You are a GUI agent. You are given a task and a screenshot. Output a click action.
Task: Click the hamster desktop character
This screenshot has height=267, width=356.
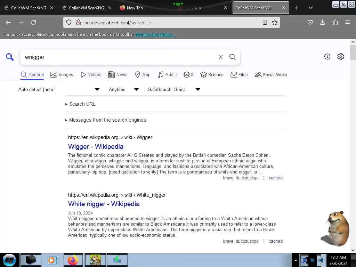(336, 228)
